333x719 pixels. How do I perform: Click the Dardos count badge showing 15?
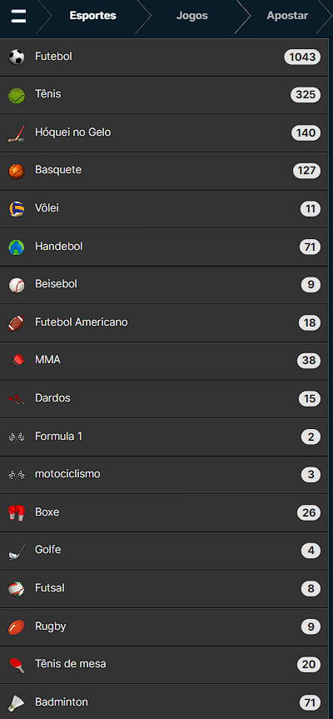(310, 399)
